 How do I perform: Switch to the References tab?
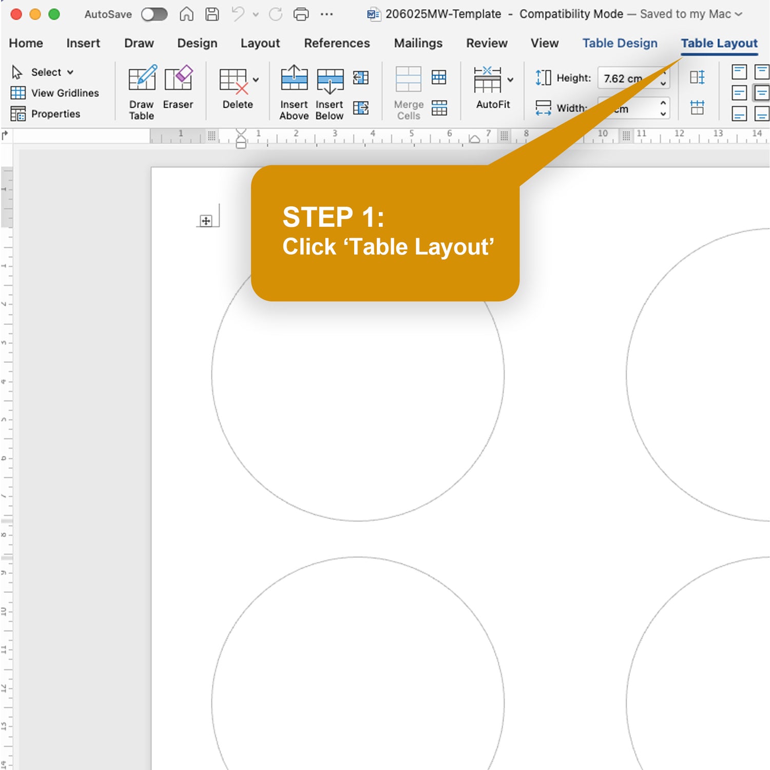tap(337, 43)
